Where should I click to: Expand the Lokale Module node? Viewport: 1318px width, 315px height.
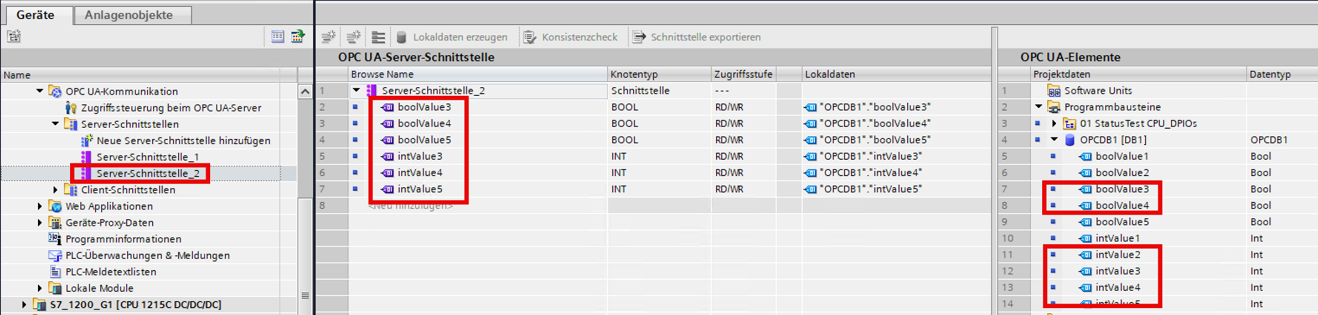(40, 288)
